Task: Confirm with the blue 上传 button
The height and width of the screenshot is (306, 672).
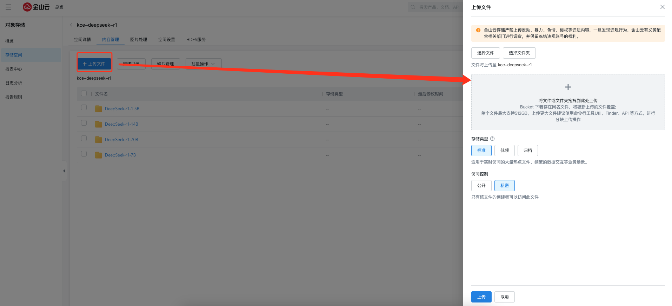Action: pyautogui.click(x=481, y=297)
